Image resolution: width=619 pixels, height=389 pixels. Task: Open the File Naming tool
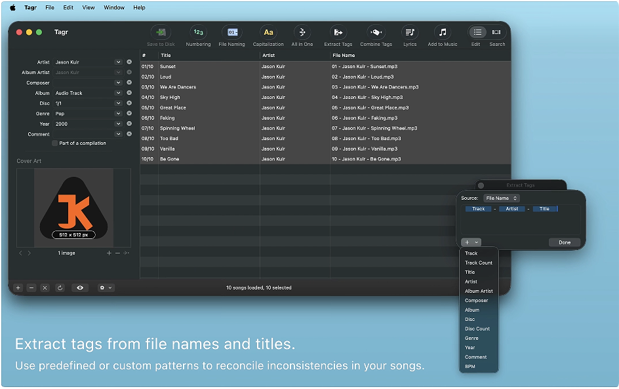tap(232, 32)
